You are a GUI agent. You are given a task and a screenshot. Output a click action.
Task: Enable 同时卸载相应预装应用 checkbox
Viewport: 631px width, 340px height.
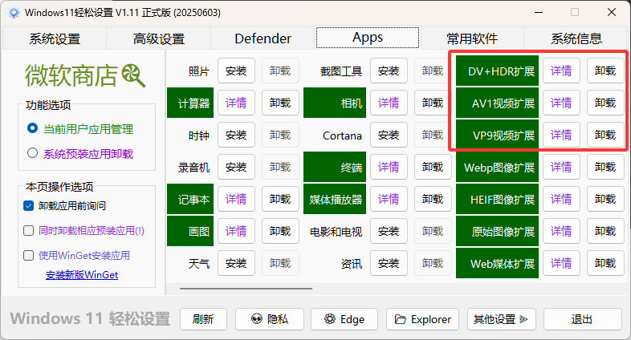28,231
